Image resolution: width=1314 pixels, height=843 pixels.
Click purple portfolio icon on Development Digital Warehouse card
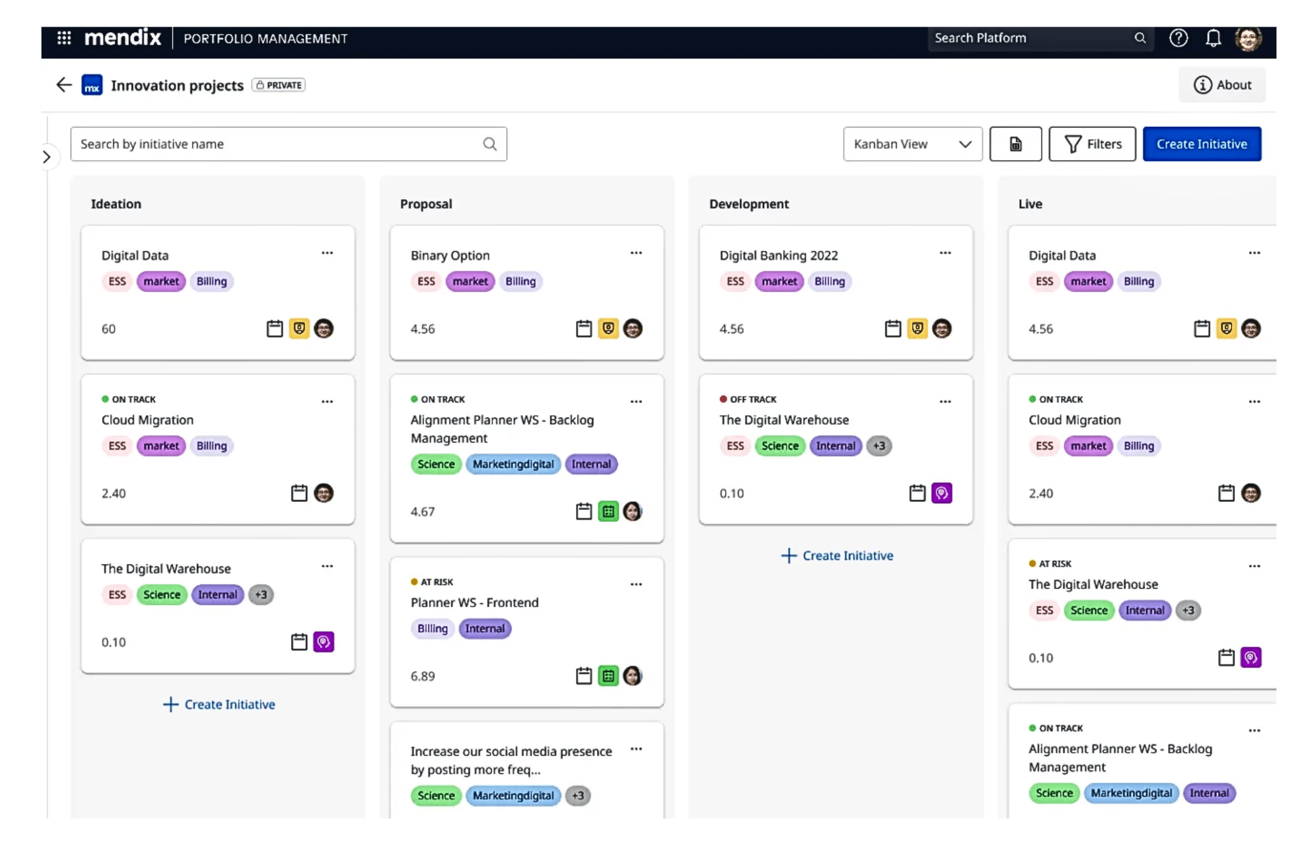click(941, 493)
